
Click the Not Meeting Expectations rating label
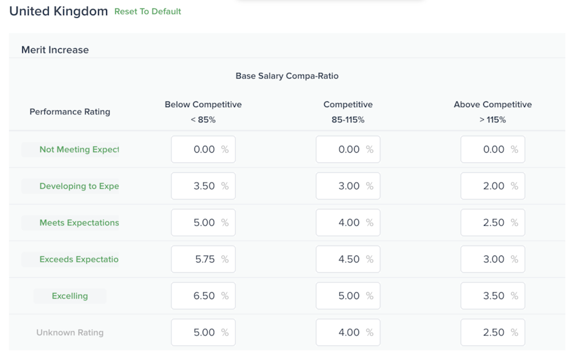tap(79, 150)
